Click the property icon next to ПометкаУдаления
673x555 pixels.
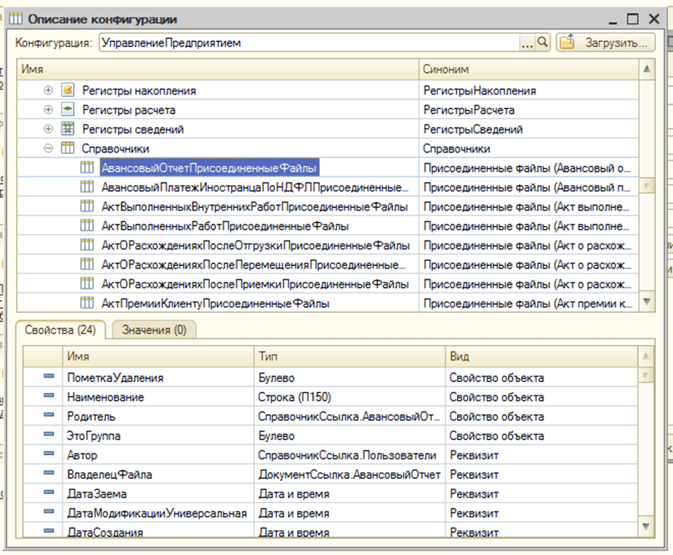coord(49,377)
